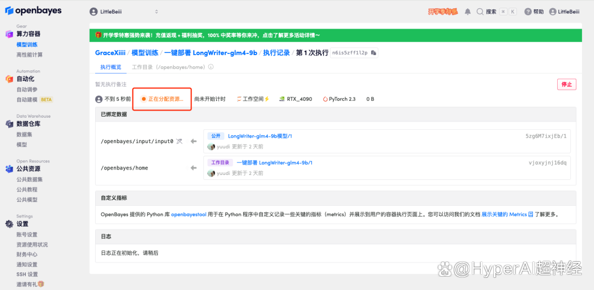Click the unbind icon beside /openbayes/input/input0

(x=179, y=141)
